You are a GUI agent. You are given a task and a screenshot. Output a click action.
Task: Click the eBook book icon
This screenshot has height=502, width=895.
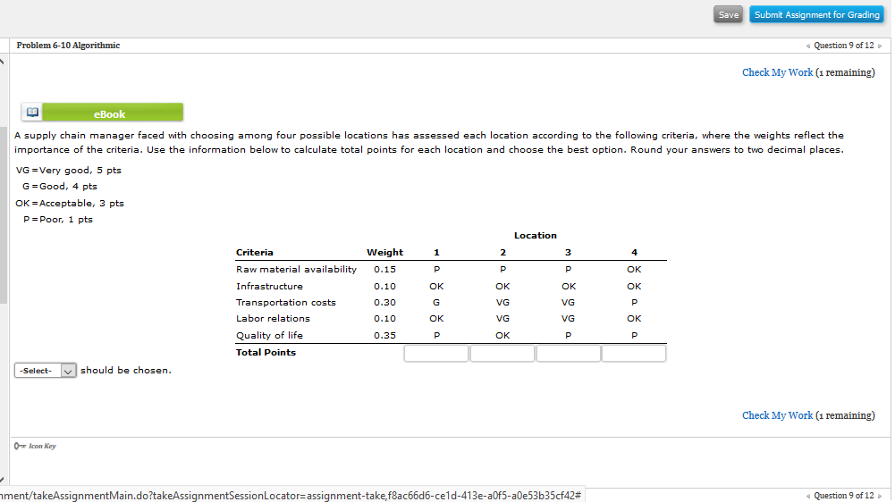click(x=32, y=113)
